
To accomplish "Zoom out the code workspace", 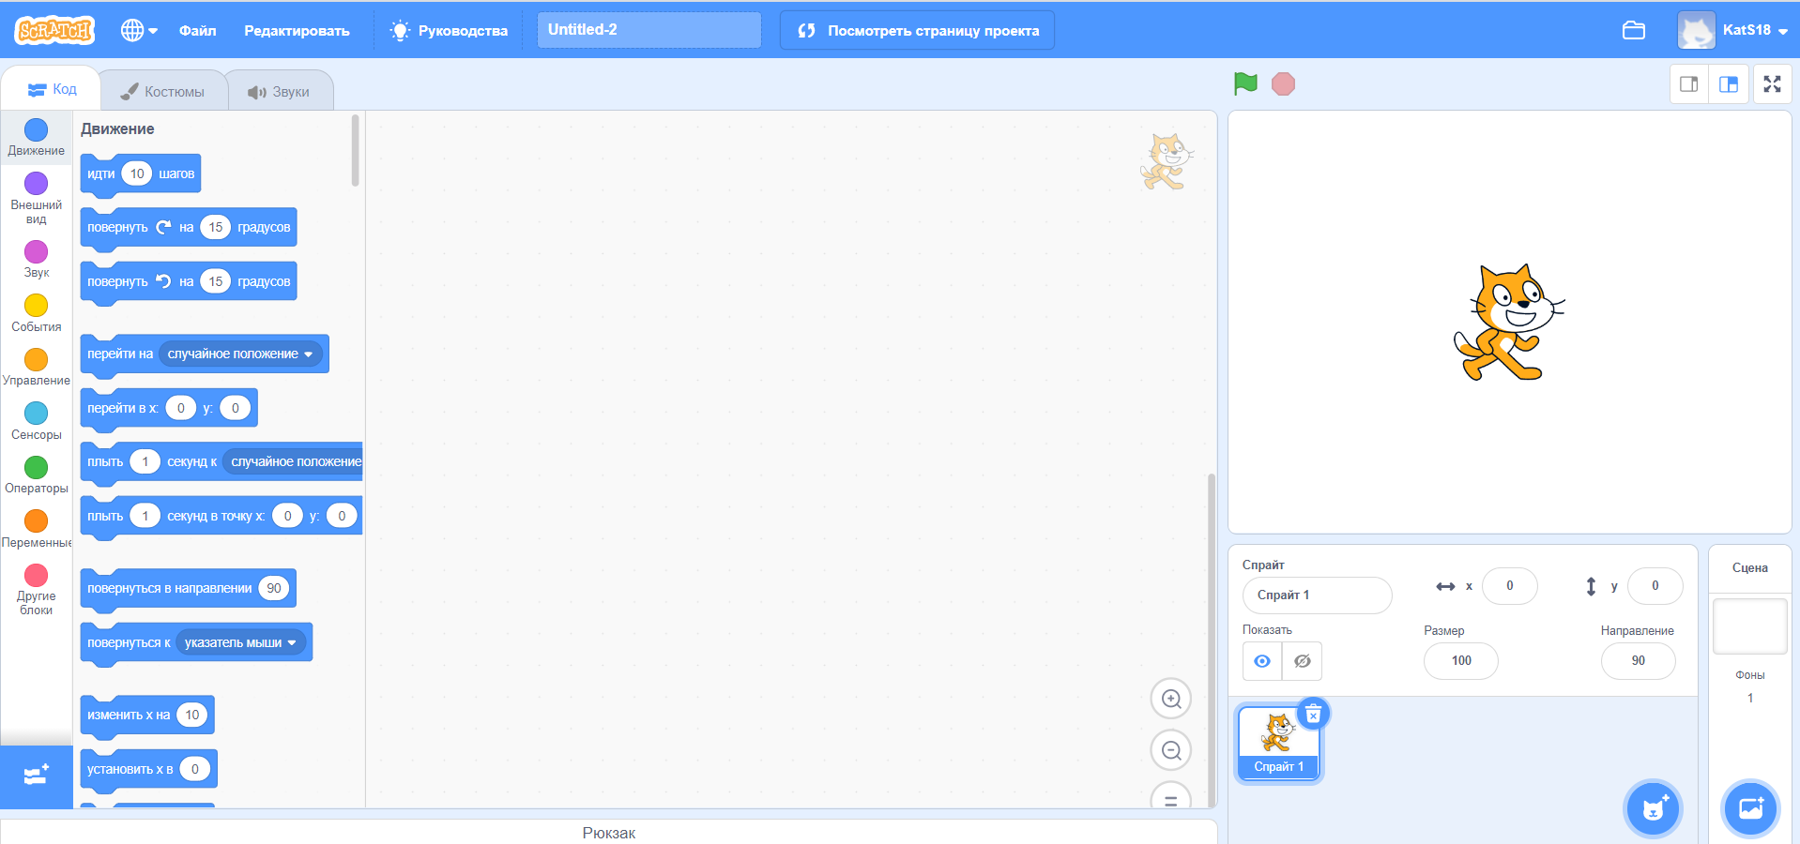I will pos(1171,750).
